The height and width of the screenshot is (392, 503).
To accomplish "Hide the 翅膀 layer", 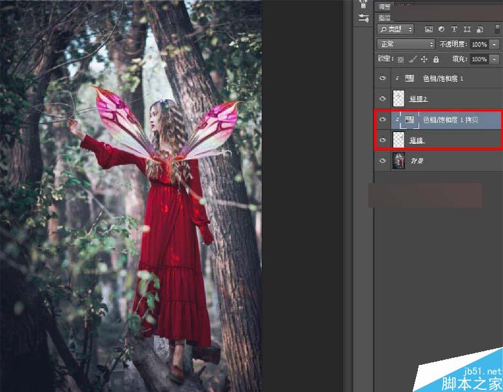I will (x=382, y=140).
